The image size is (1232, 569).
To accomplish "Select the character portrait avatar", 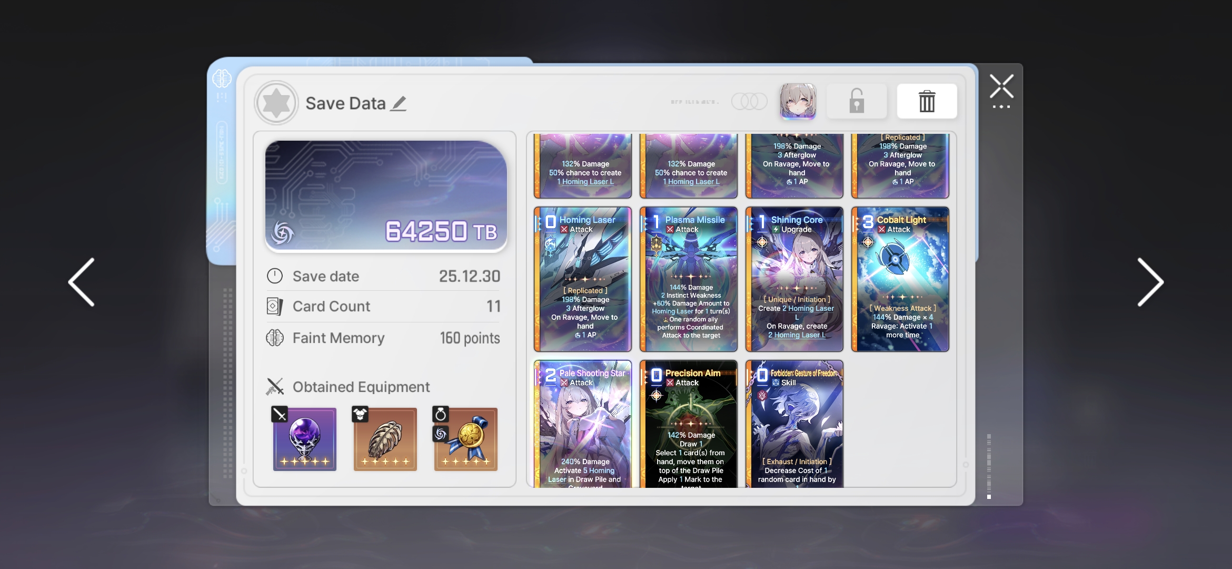I will (x=798, y=101).
